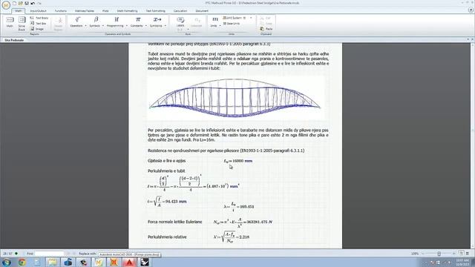The height and width of the screenshot is (267, 475).
Task: Switch to the Document ribbon tab
Action: pyautogui.click(x=202, y=11)
